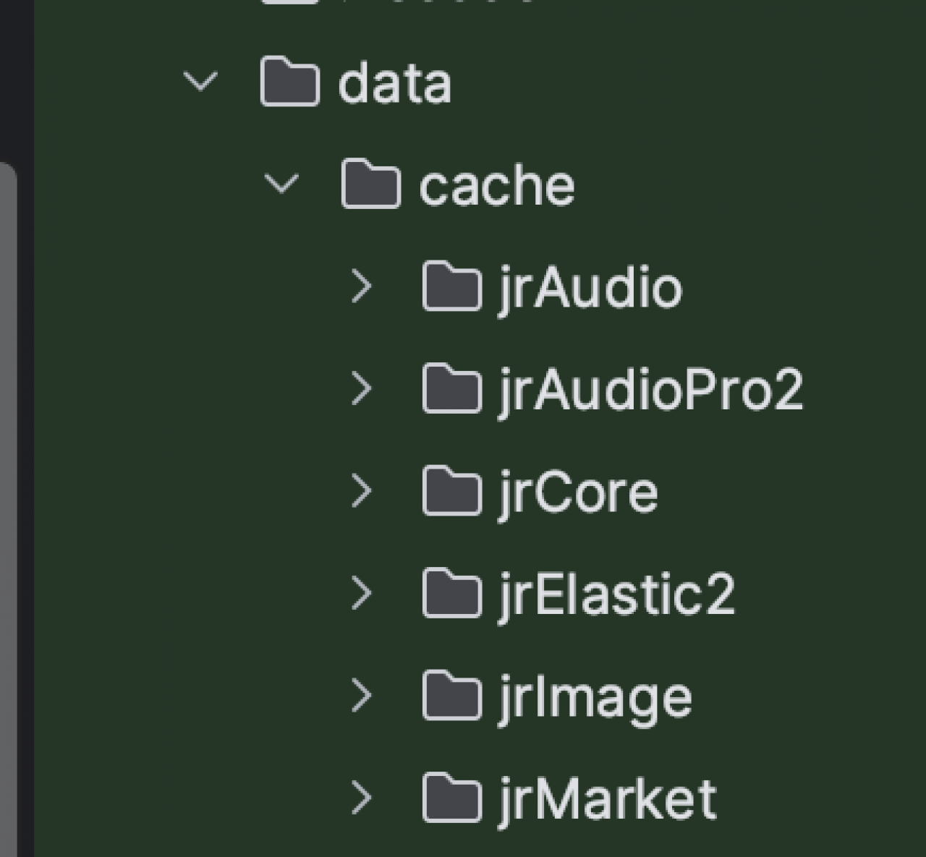
Task: Expand the jrAudio folder arrow
Action: (361, 287)
